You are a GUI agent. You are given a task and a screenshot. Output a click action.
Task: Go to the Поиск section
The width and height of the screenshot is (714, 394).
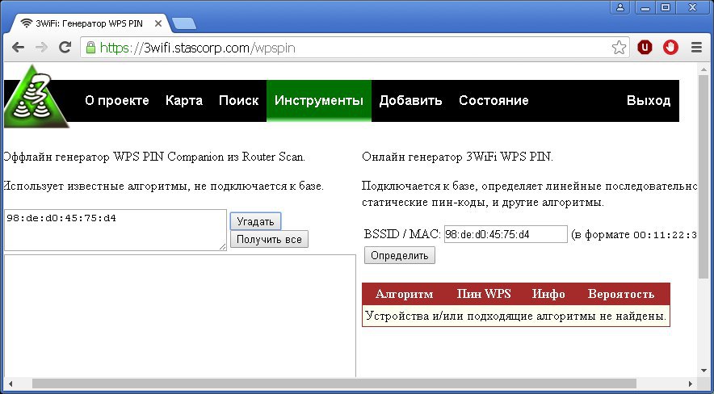(238, 101)
